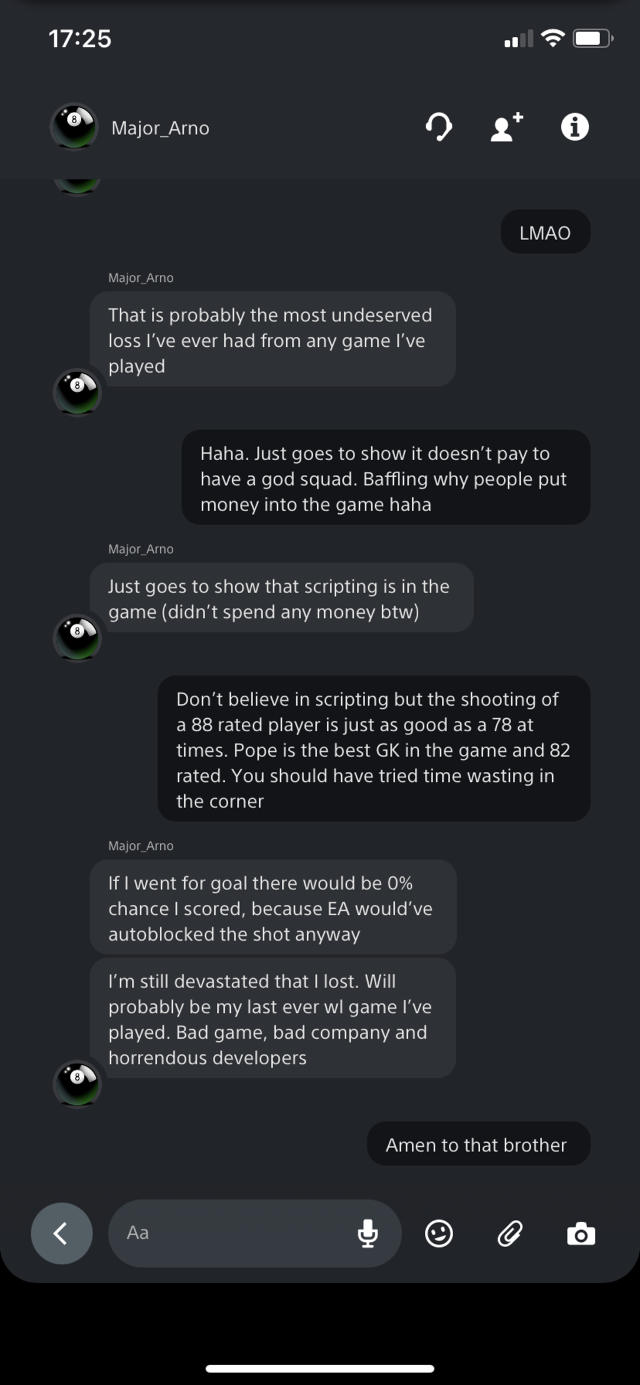Tap the 'Pope is the best GK' message

tap(373, 749)
